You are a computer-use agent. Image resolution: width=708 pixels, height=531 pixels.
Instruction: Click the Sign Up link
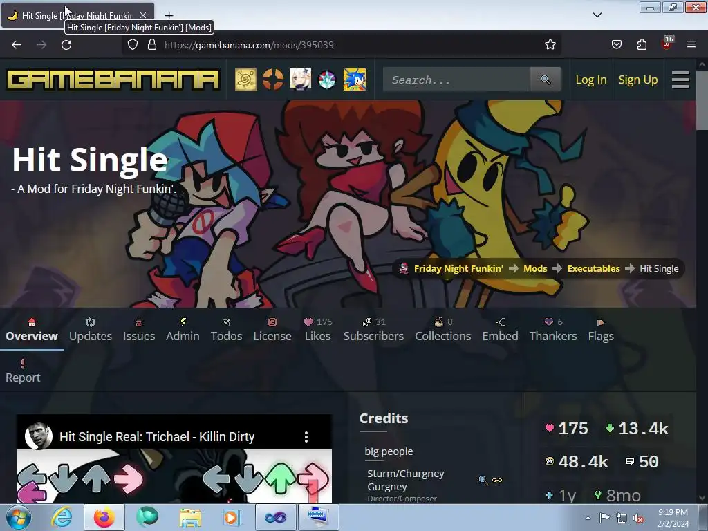coord(637,80)
